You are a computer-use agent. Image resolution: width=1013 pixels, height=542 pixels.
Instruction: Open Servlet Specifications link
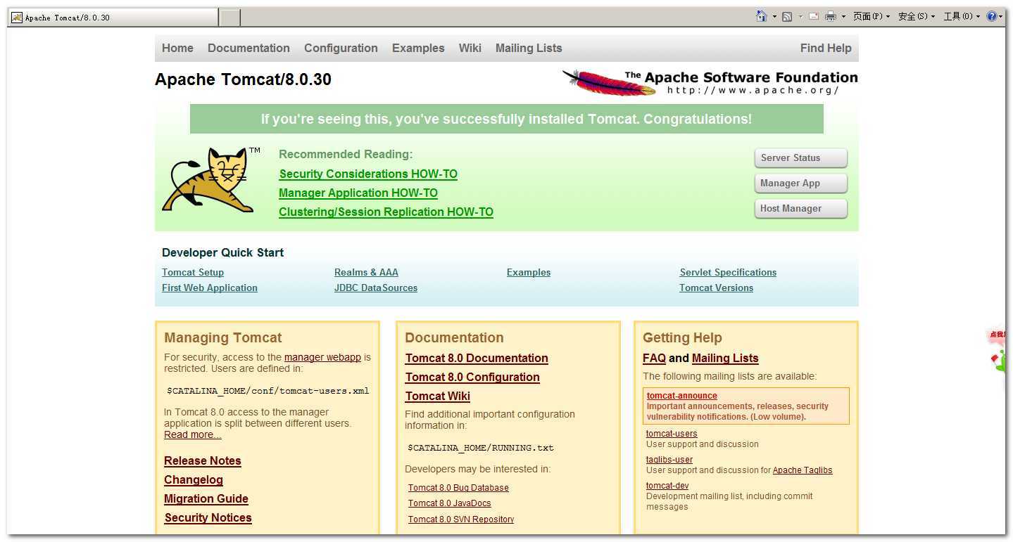tap(728, 272)
